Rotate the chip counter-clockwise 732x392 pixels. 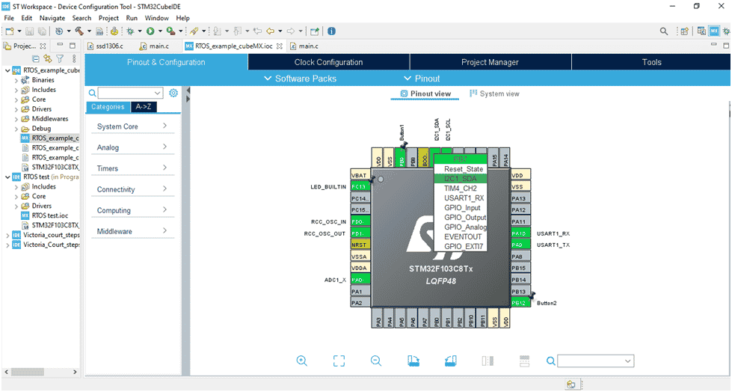tap(450, 361)
